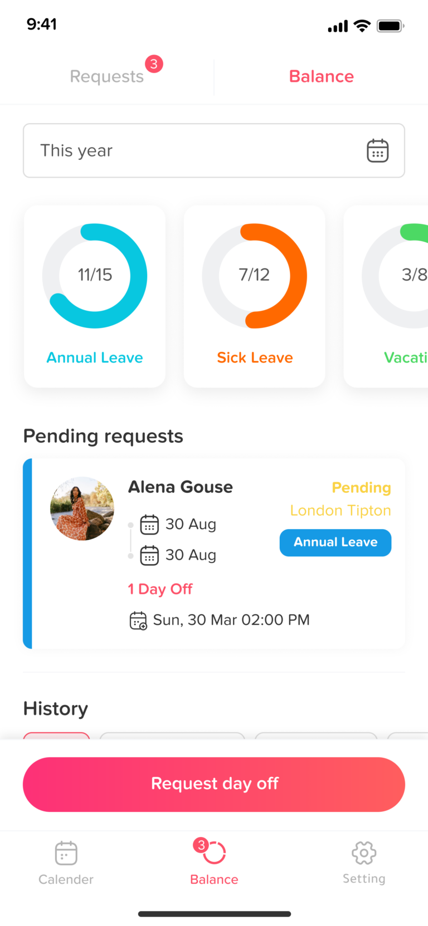The image size is (428, 926).
Task: Tap the Annual Leave 11/15 progress ring
Action: 95,276
